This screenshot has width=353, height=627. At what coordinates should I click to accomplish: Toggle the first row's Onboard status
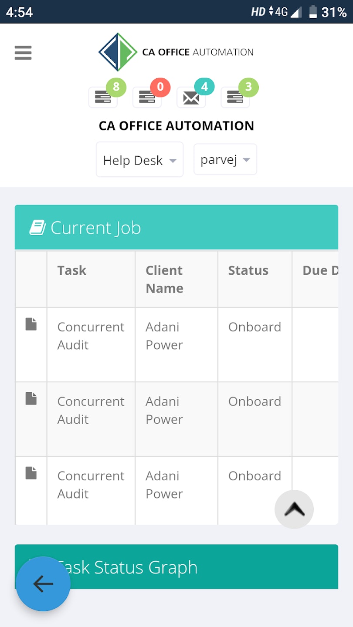[x=255, y=327]
